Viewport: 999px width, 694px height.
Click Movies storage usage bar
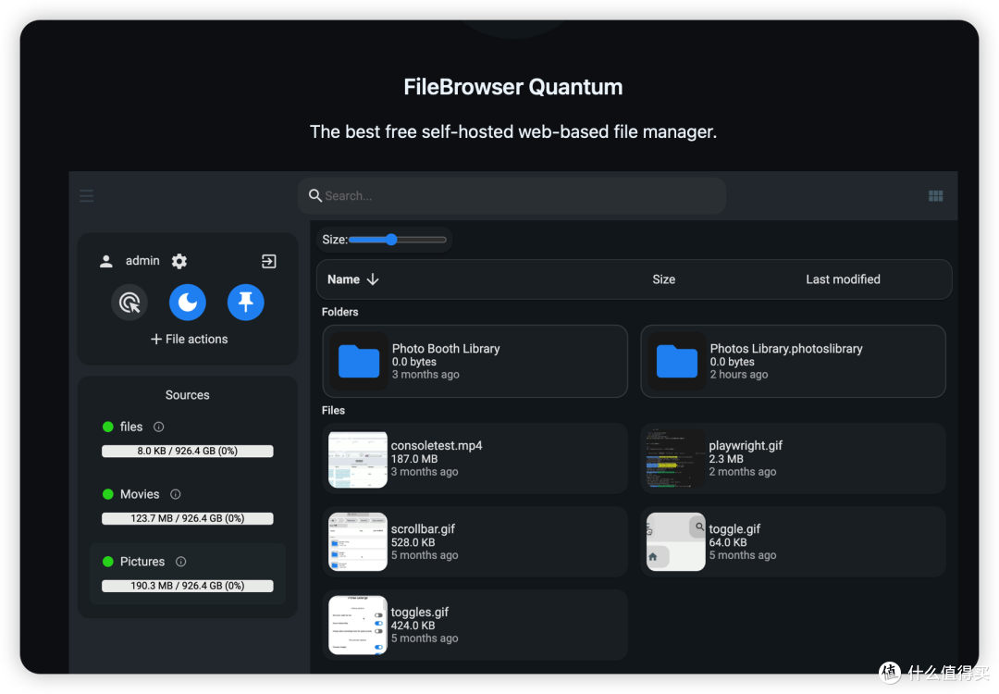(187, 519)
